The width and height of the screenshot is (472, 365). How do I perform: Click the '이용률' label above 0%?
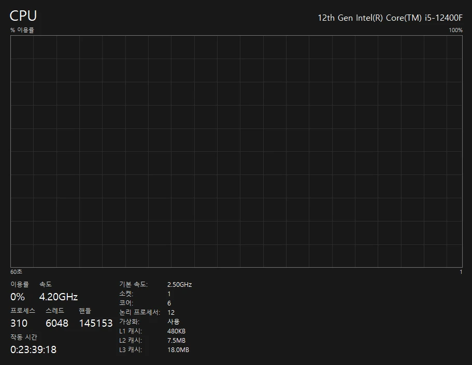tap(20, 284)
